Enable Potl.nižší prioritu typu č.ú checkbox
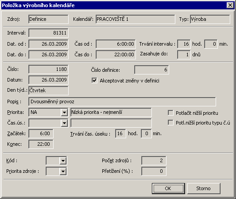This screenshot has width=236, height=199. [170, 122]
